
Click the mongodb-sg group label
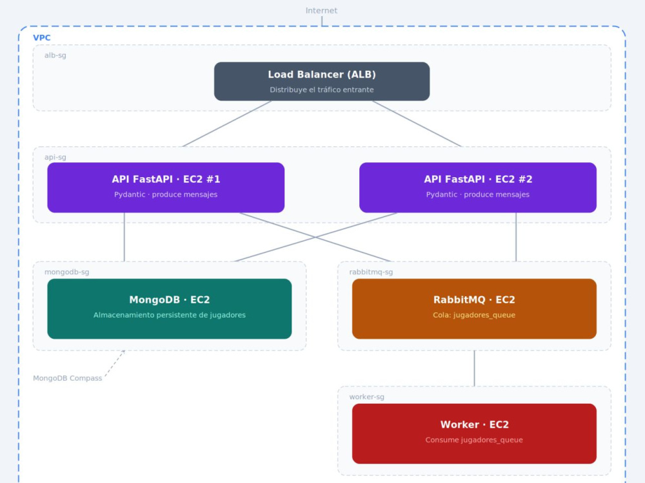coord(66,272)
